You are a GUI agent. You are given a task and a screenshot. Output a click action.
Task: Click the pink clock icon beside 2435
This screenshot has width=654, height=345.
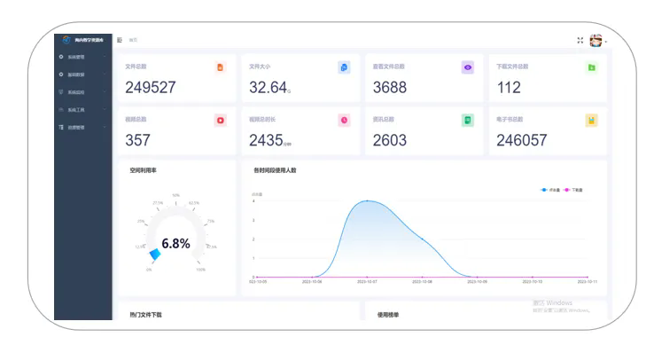click(344, 121)
